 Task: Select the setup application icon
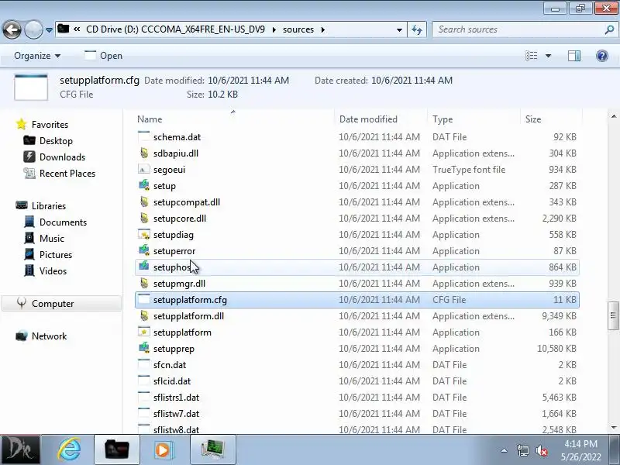pyautogui.click(x=144, y=185)
